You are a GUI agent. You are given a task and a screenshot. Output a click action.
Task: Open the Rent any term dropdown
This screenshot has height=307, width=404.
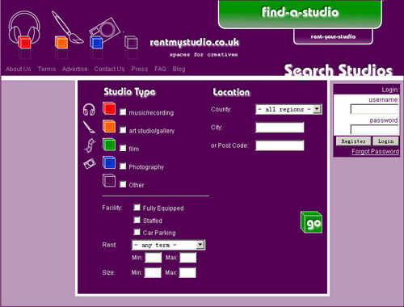[x=168, y=245]
